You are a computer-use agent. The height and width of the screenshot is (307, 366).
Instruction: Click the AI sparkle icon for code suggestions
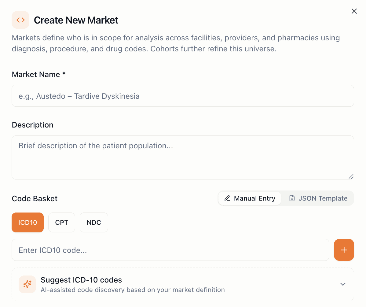pos(27,284)
